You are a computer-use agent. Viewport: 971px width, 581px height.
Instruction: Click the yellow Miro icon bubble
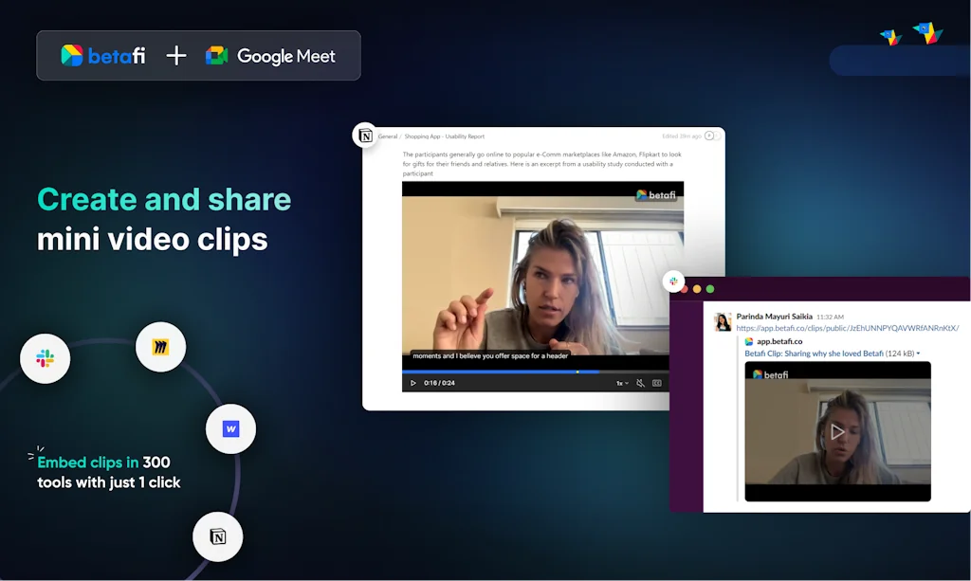160,347
